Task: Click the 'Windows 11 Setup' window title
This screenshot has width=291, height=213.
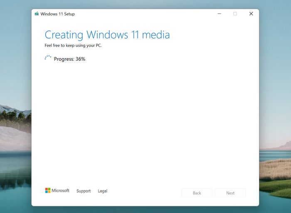Action: (57, 14)
